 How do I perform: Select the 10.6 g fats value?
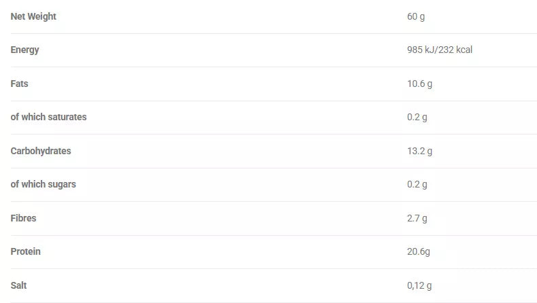click(x=419, y=84)
